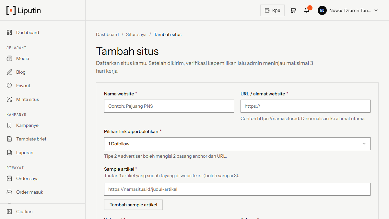Open the Blog menu item
389x219 pixels.
(x=42, y=72)
